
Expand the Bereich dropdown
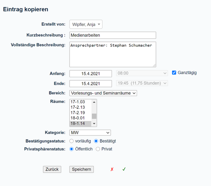coord(103,93)
